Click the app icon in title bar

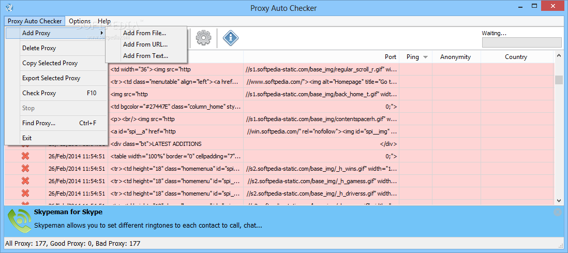10,7
